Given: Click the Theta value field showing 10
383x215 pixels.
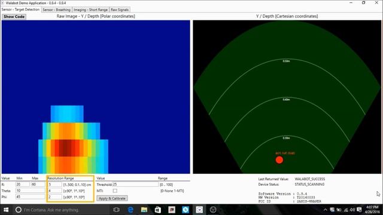Looking at the screenshot, I should coord(31,191).
